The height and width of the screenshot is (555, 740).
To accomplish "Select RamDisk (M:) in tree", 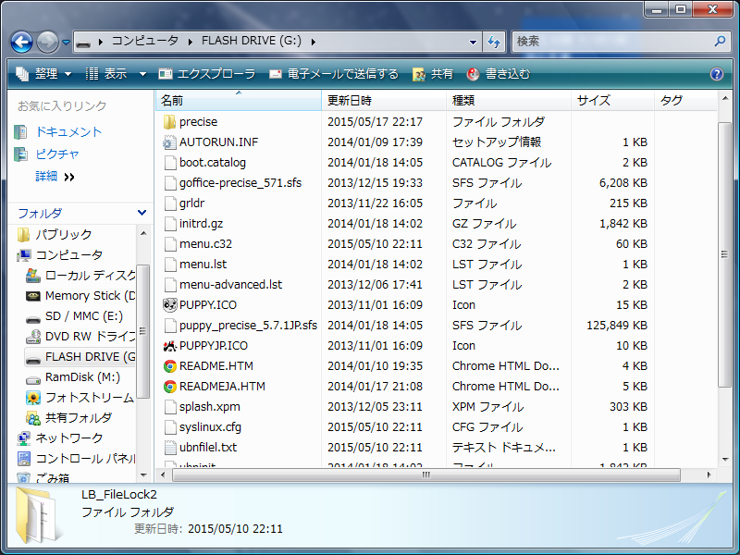I will (82, 377).
